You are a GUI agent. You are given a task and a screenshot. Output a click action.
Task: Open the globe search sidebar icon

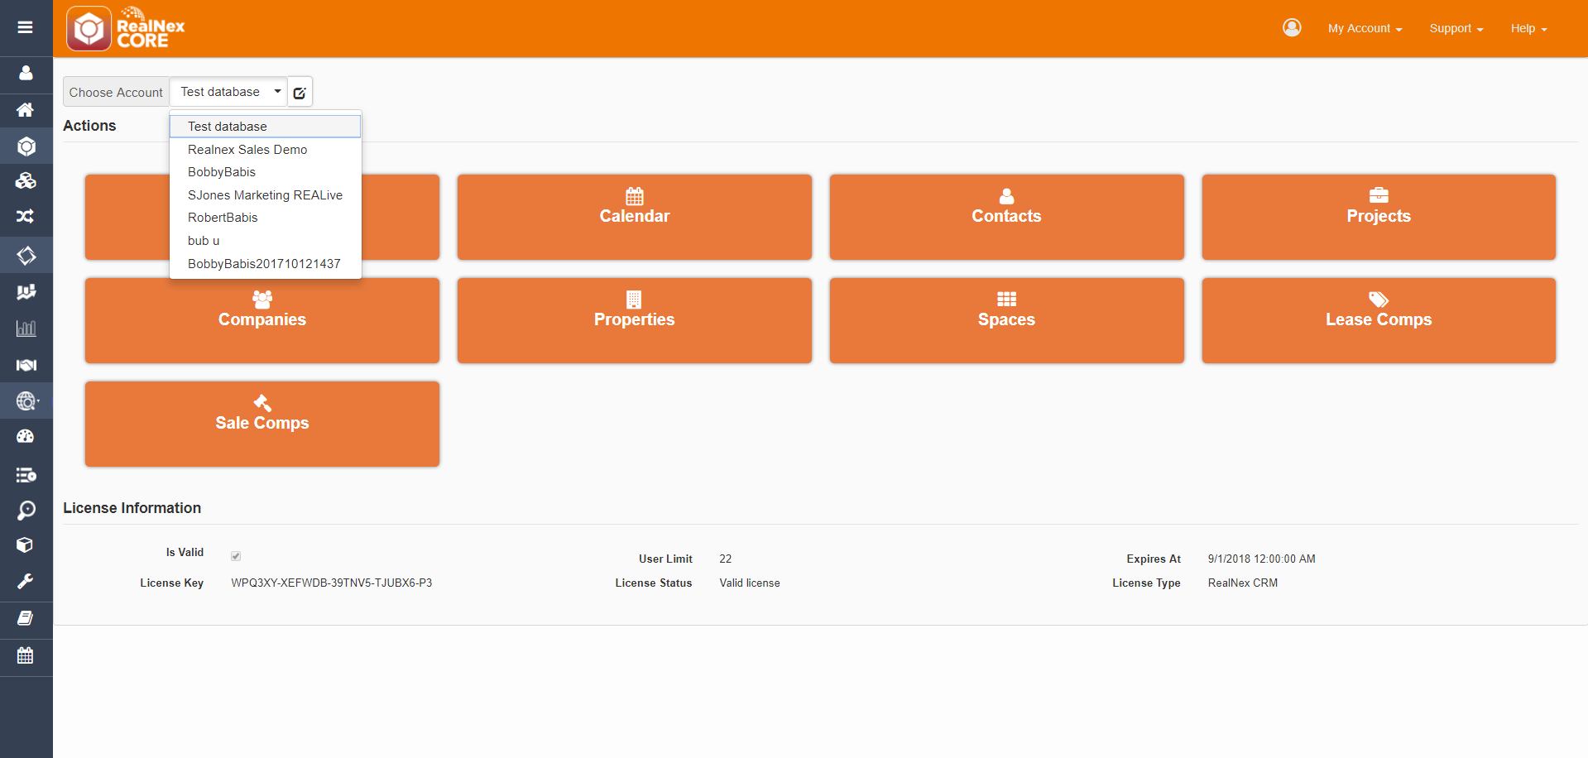[x=26, y=401]
